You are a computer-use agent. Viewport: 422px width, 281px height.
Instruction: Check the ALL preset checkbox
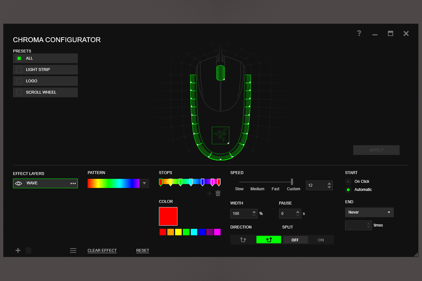19,58
